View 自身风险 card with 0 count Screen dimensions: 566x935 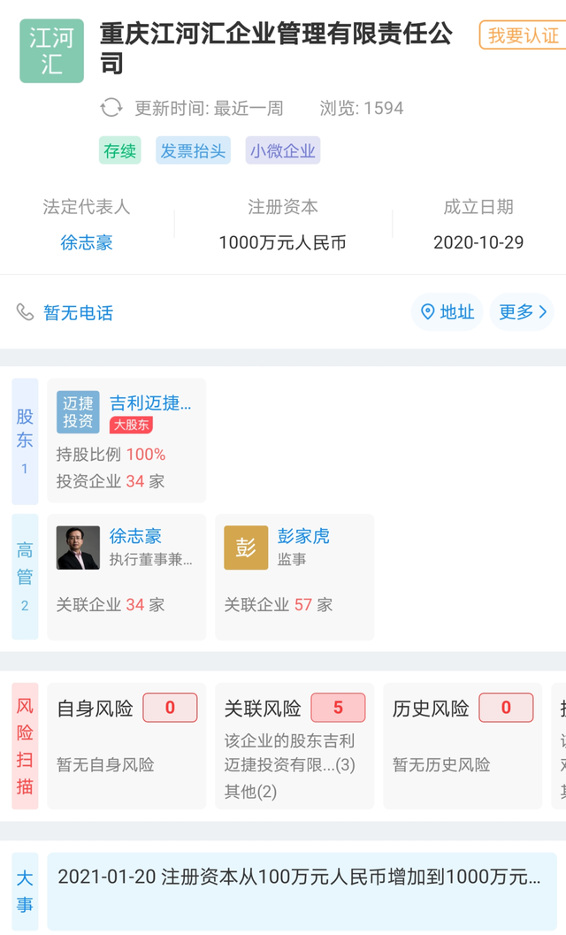pyautogui.click(x=126, y=745)
